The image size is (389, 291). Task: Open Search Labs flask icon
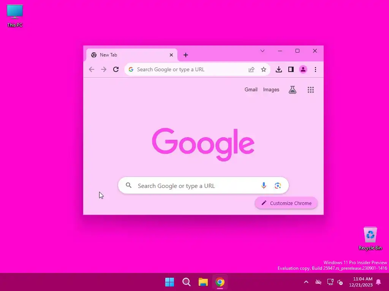coord(293,89)
